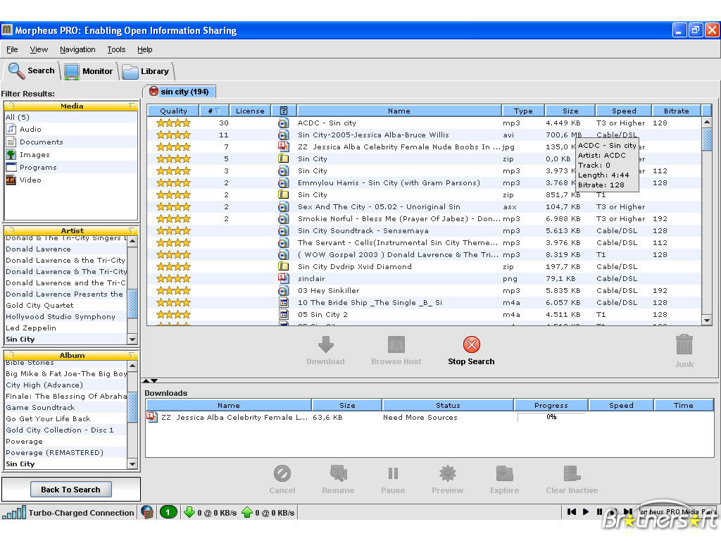This screenshot has height=541, width=721.
Task: Click Album list scroll up arrow
Action: tap(132, 366)
